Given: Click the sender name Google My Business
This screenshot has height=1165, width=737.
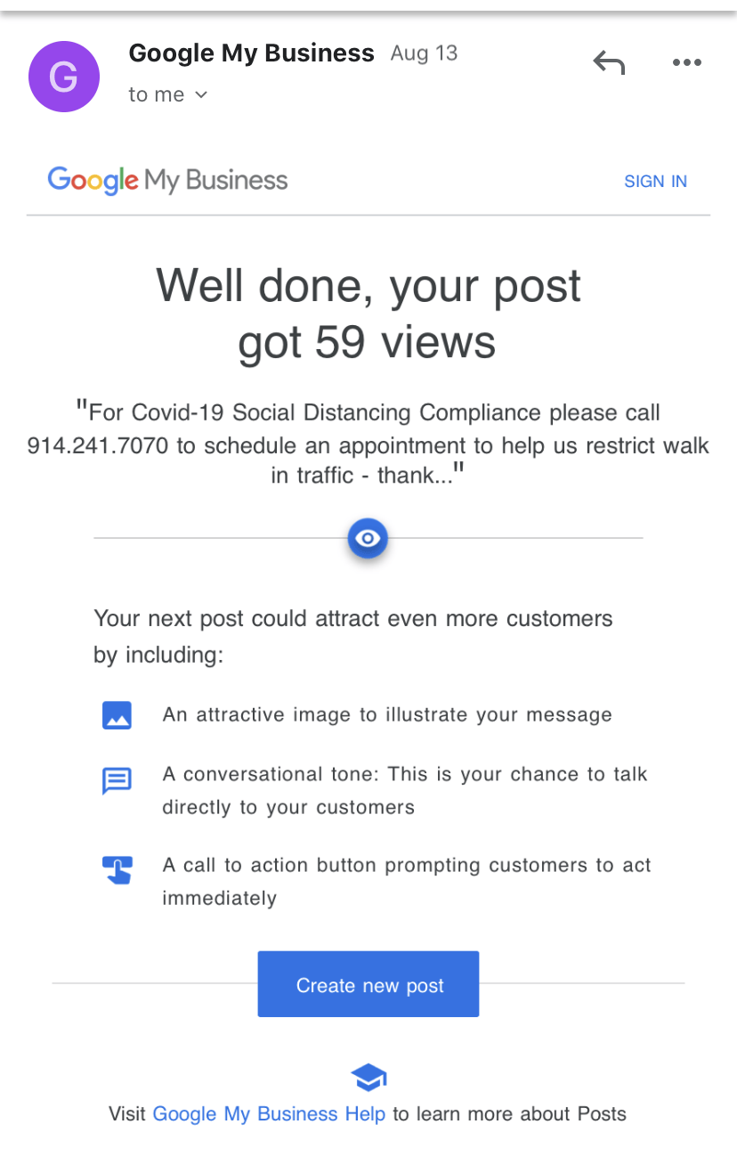Looking at the screenshot, I should pos(251,53).
